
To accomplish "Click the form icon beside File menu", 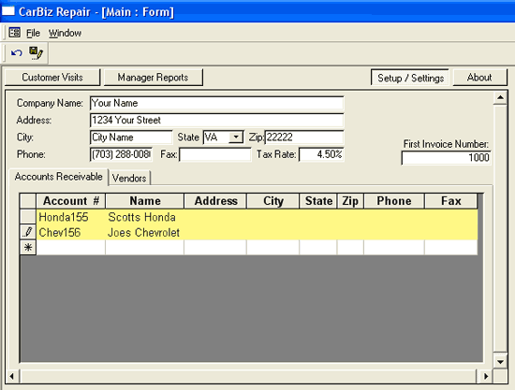I will 14,33.
